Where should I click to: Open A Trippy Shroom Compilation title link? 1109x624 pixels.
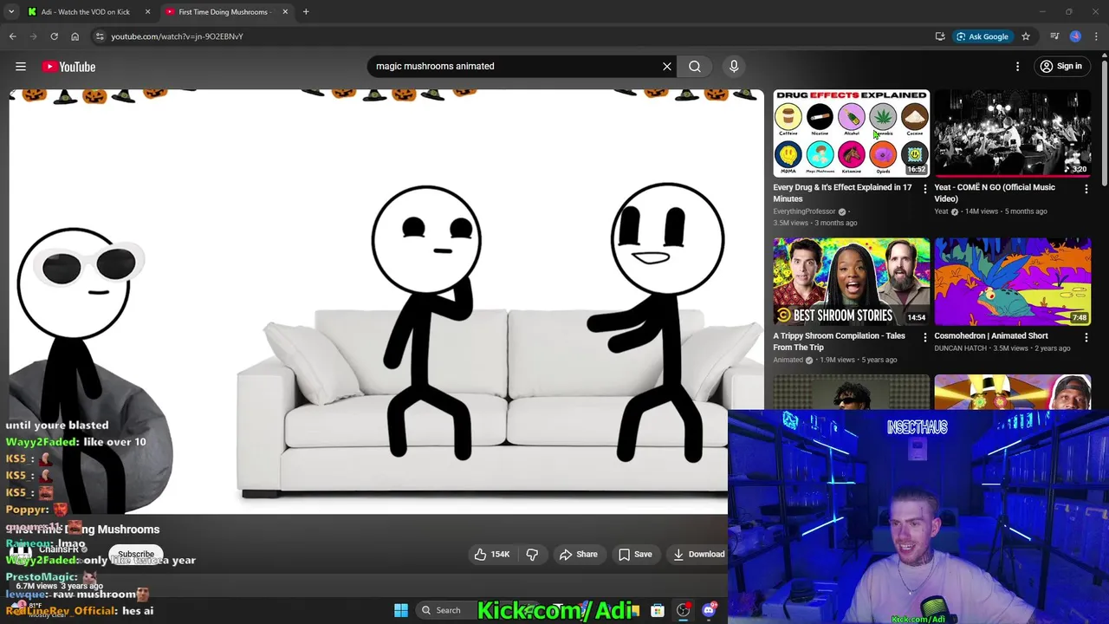[839, 341]
